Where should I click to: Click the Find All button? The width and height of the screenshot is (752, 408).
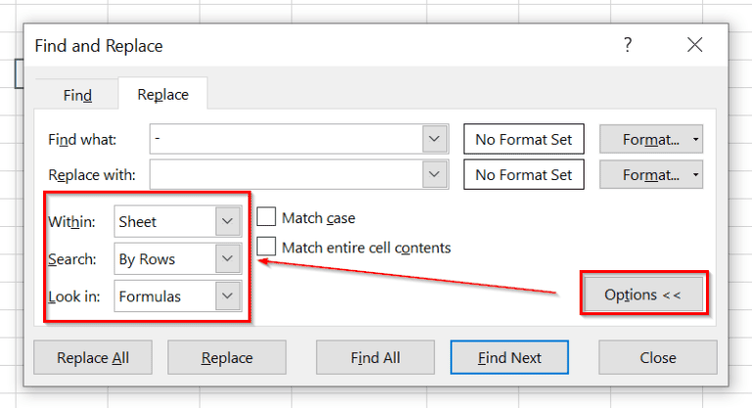[375, 358]
